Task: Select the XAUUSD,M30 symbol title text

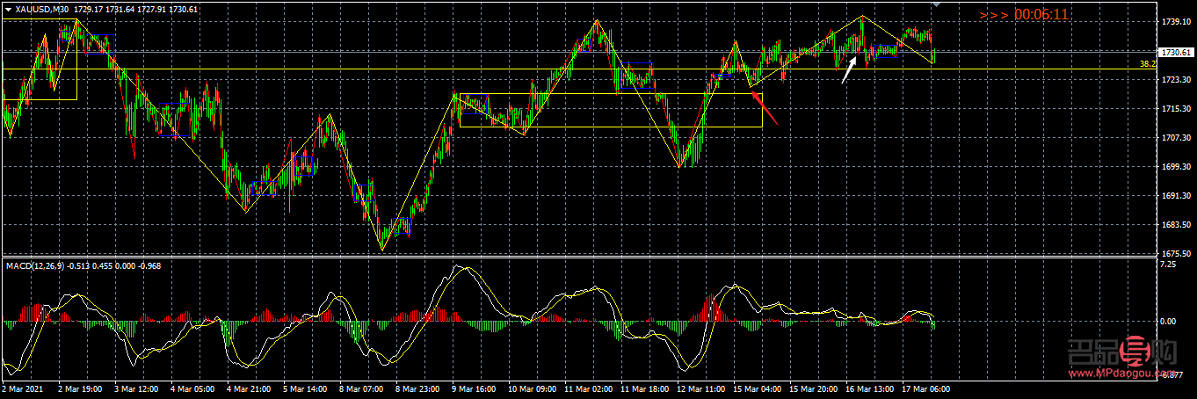Action: coord(44,10)
